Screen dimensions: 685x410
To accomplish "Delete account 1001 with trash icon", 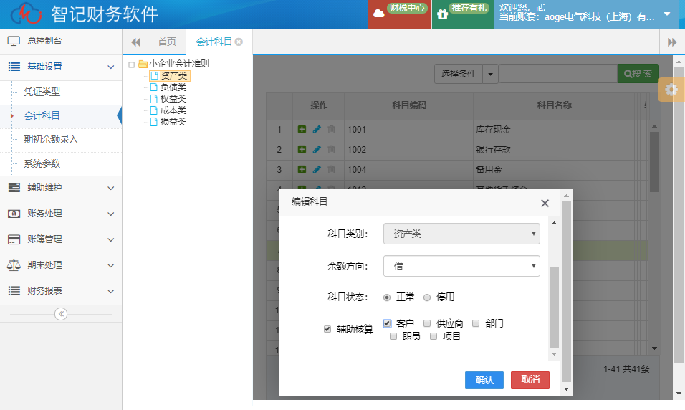I will [x=332, y=130].
